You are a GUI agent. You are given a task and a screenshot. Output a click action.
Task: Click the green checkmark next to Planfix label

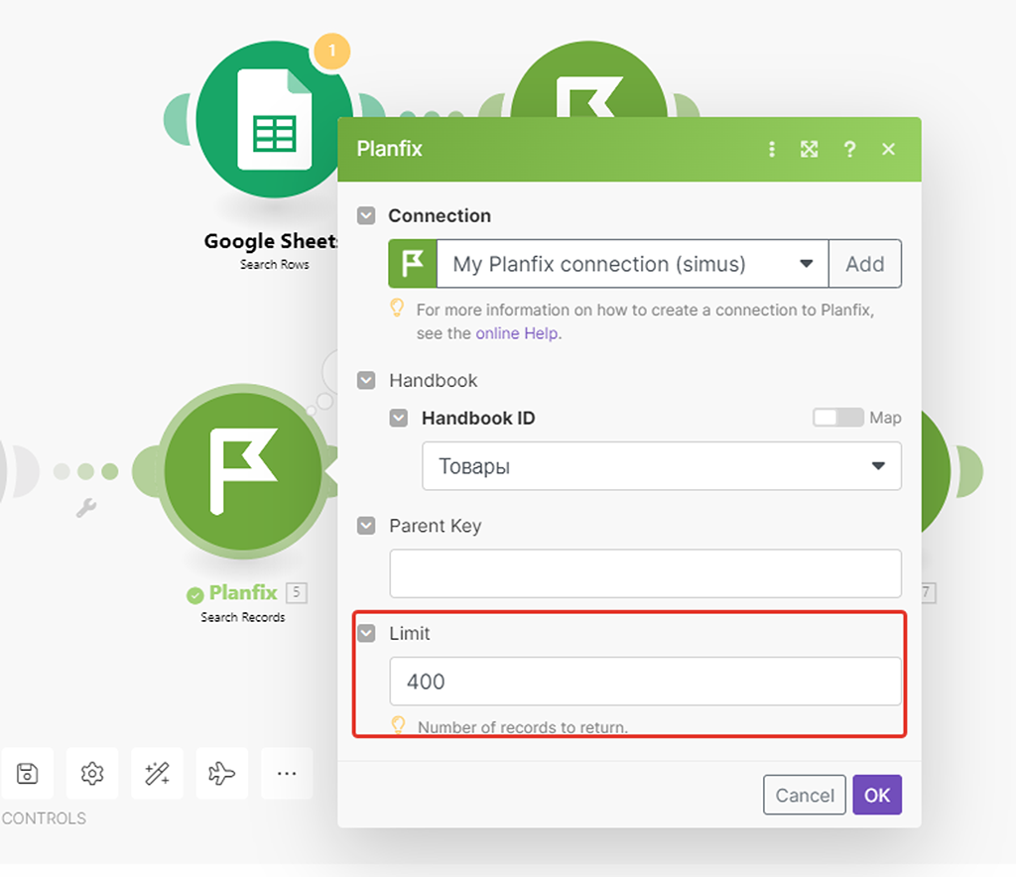click(x=194, y=594)
